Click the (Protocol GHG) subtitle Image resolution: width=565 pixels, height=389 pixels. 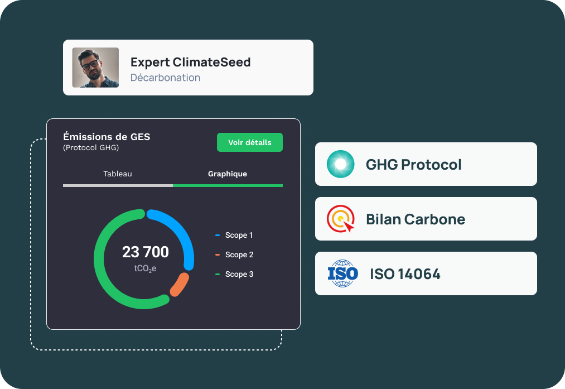click(x=91, y=147)
